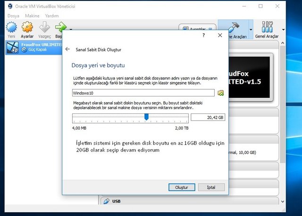Click the Windows10 file name field
Screen dimensions: 302x216
pyautogui.click(x=143, y=93)
